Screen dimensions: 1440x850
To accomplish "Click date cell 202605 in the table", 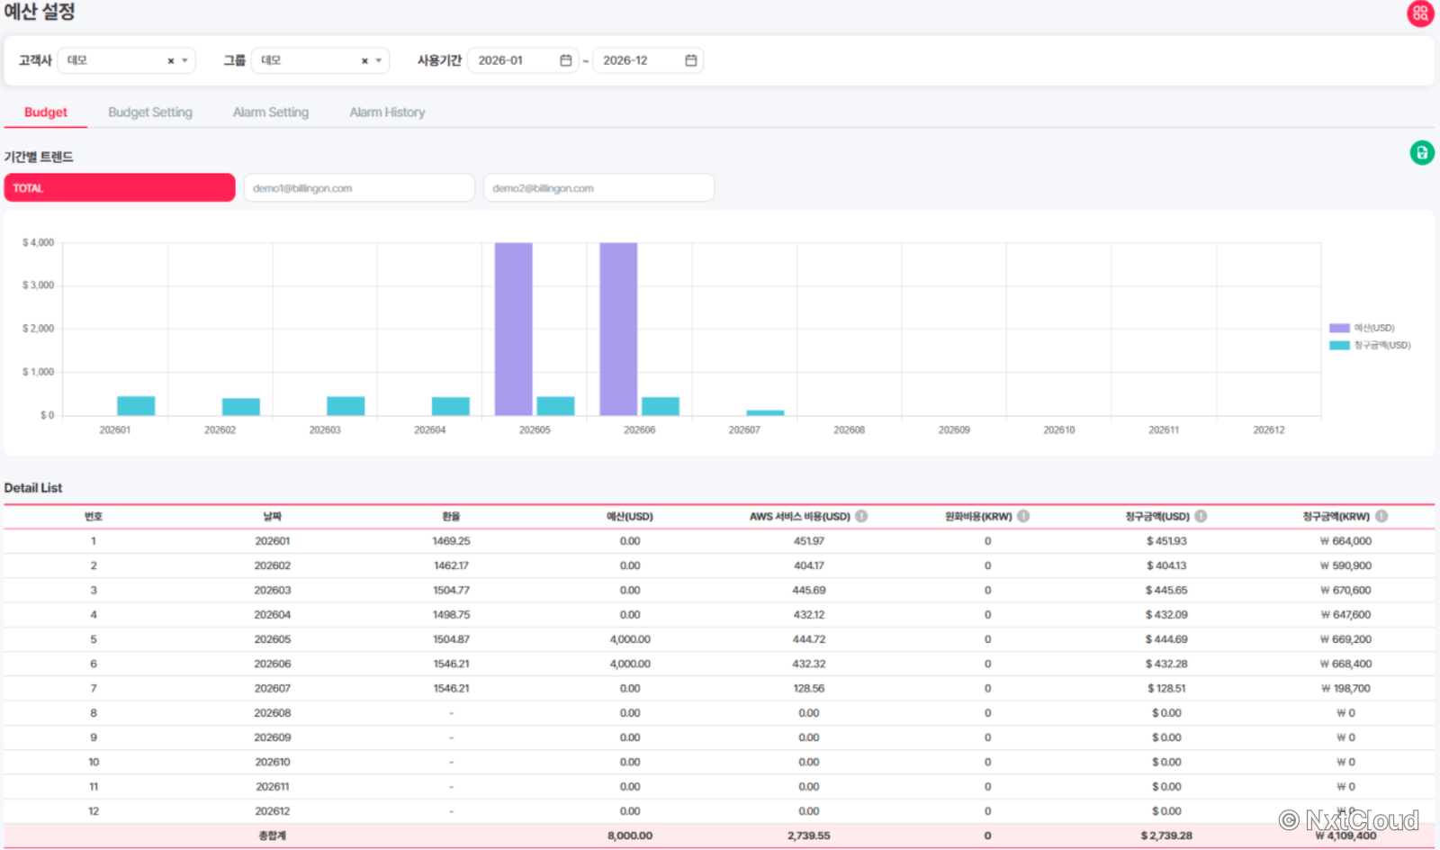I will (273, 639).
